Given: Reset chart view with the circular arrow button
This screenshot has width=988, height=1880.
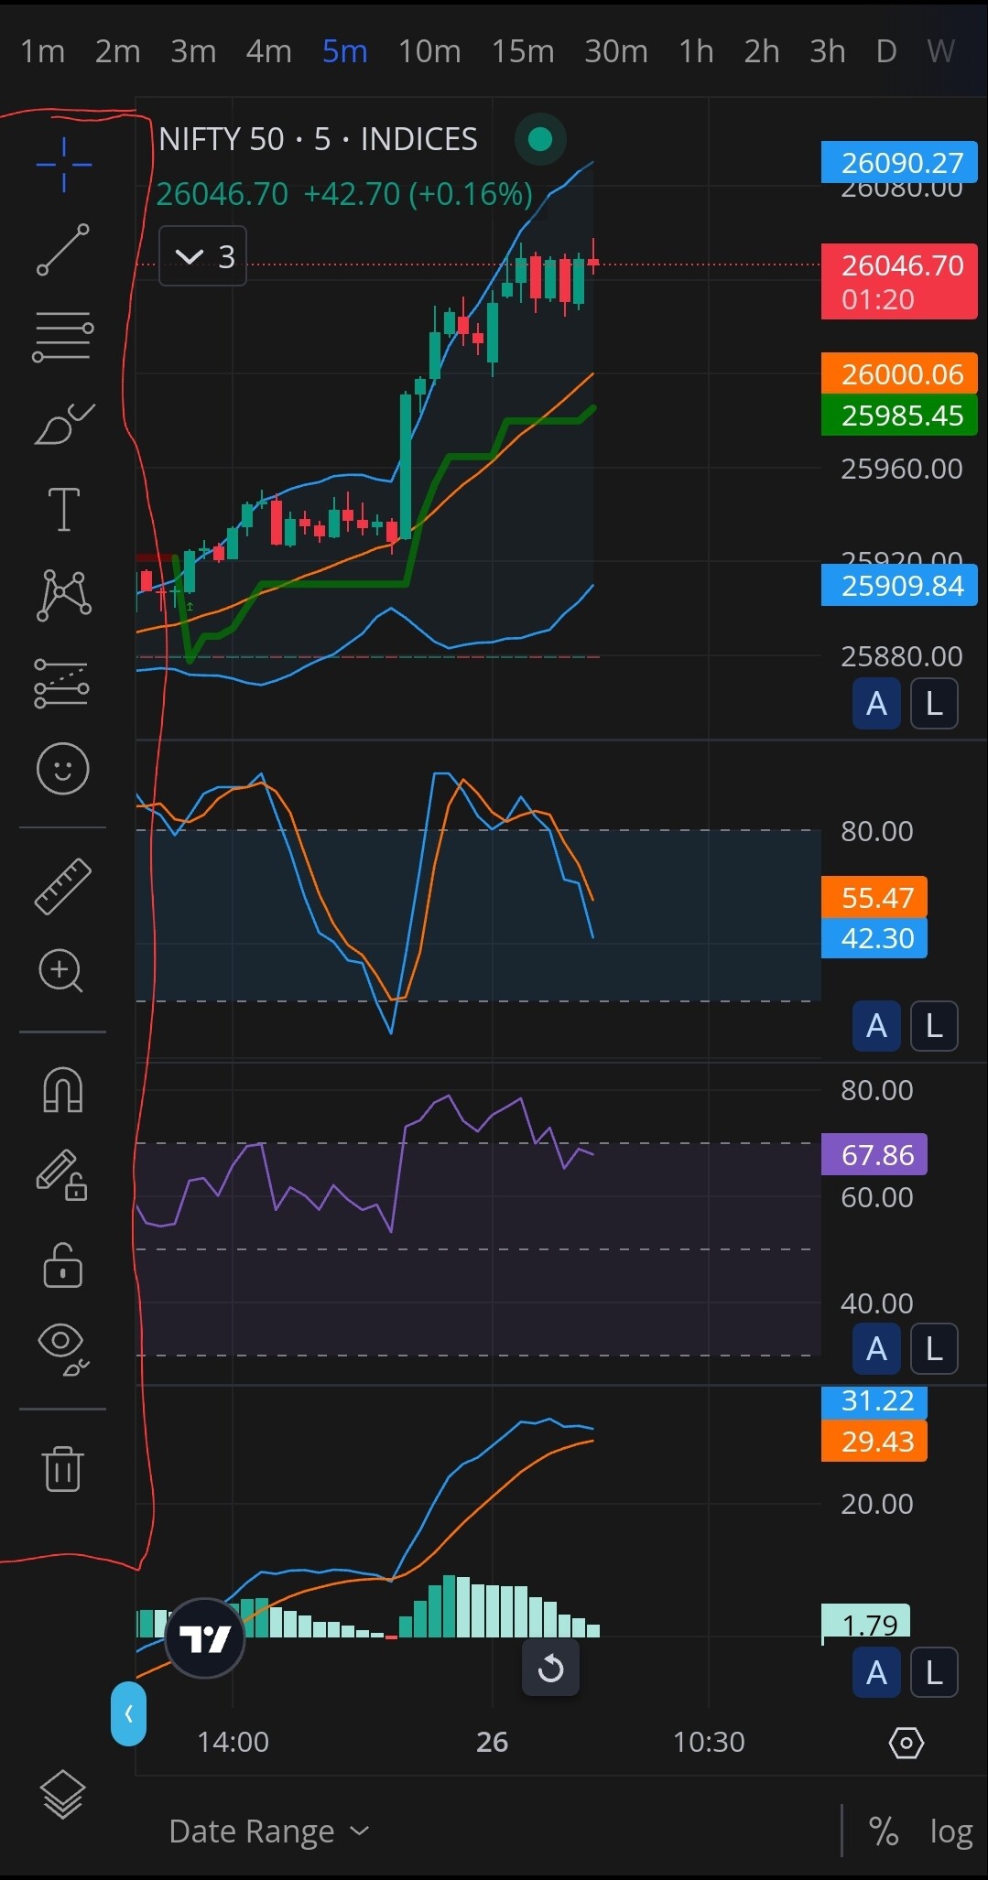Looking at the screenshot, I should (550, 1669).
